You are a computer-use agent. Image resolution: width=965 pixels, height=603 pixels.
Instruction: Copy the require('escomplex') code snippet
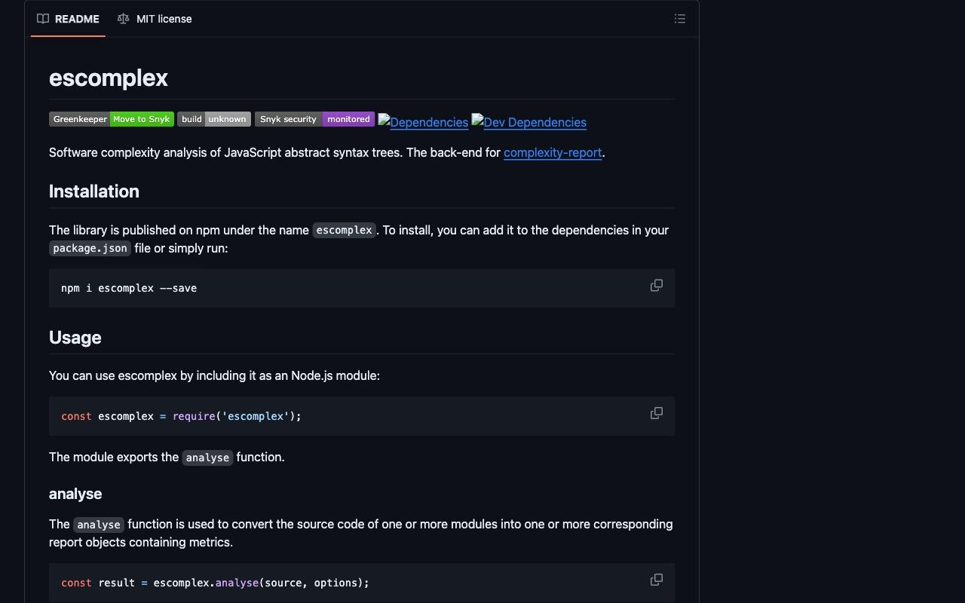657,414
